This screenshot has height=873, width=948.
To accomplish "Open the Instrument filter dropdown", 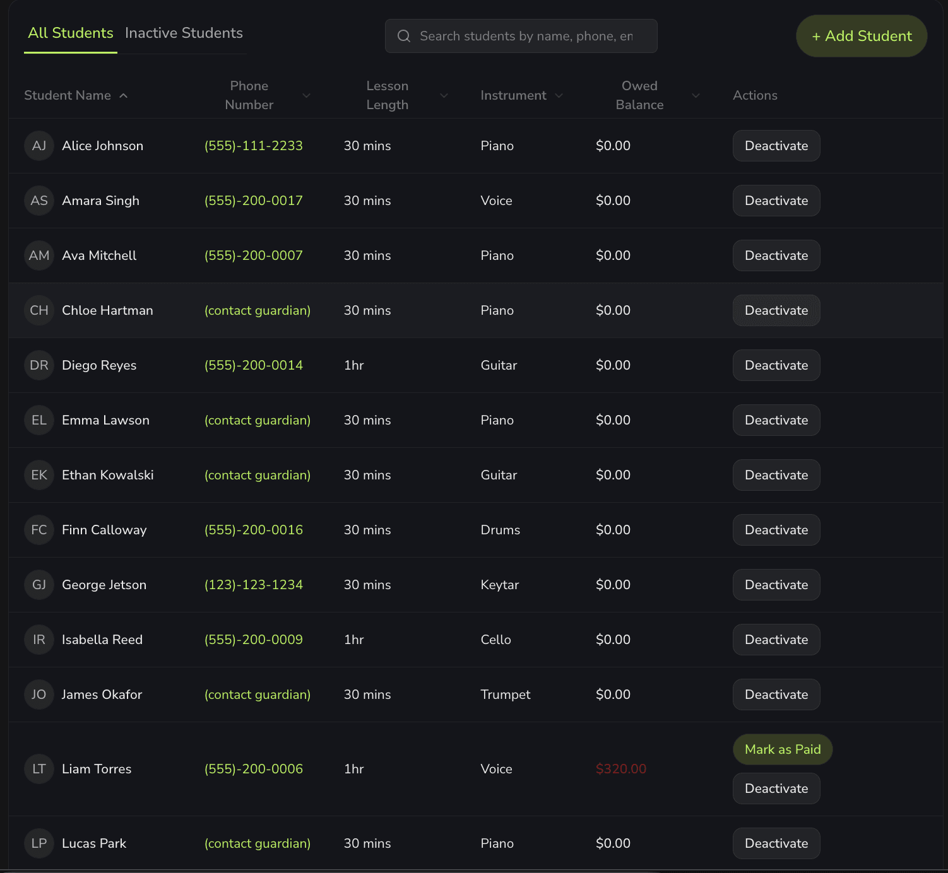I will [559, 96].
